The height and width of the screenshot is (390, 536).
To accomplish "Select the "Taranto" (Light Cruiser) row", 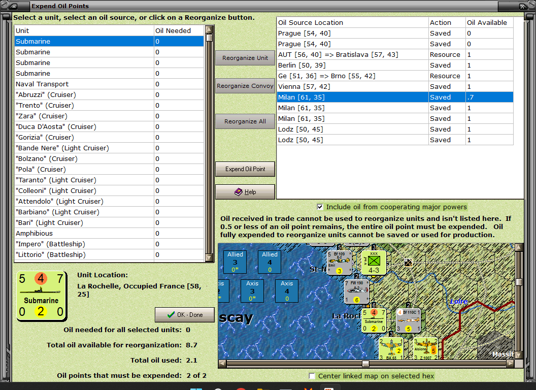I will click(x=109, y=180).
